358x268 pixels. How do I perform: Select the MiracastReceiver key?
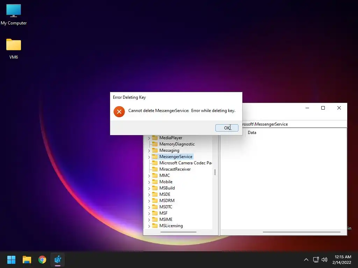click(175, 169)
